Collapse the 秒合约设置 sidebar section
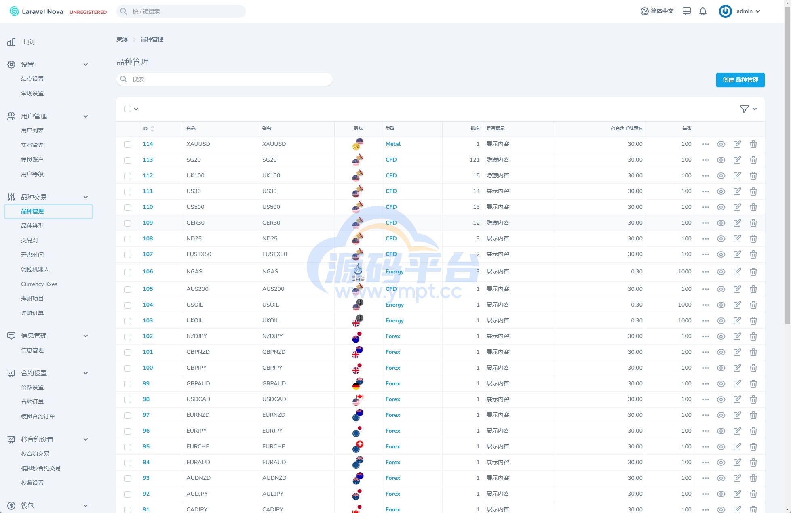 click(x=86, y=439)
